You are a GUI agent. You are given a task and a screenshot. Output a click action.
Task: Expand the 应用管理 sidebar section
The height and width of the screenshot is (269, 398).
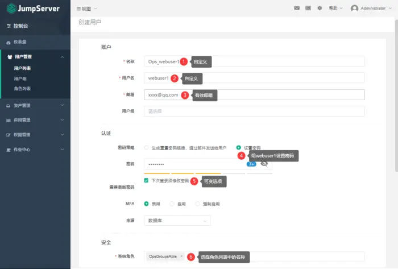pyautogui.click(x=35, y=120)
